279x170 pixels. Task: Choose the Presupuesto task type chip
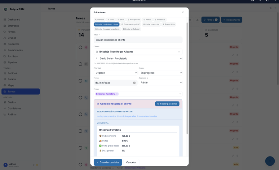[134, 20]
